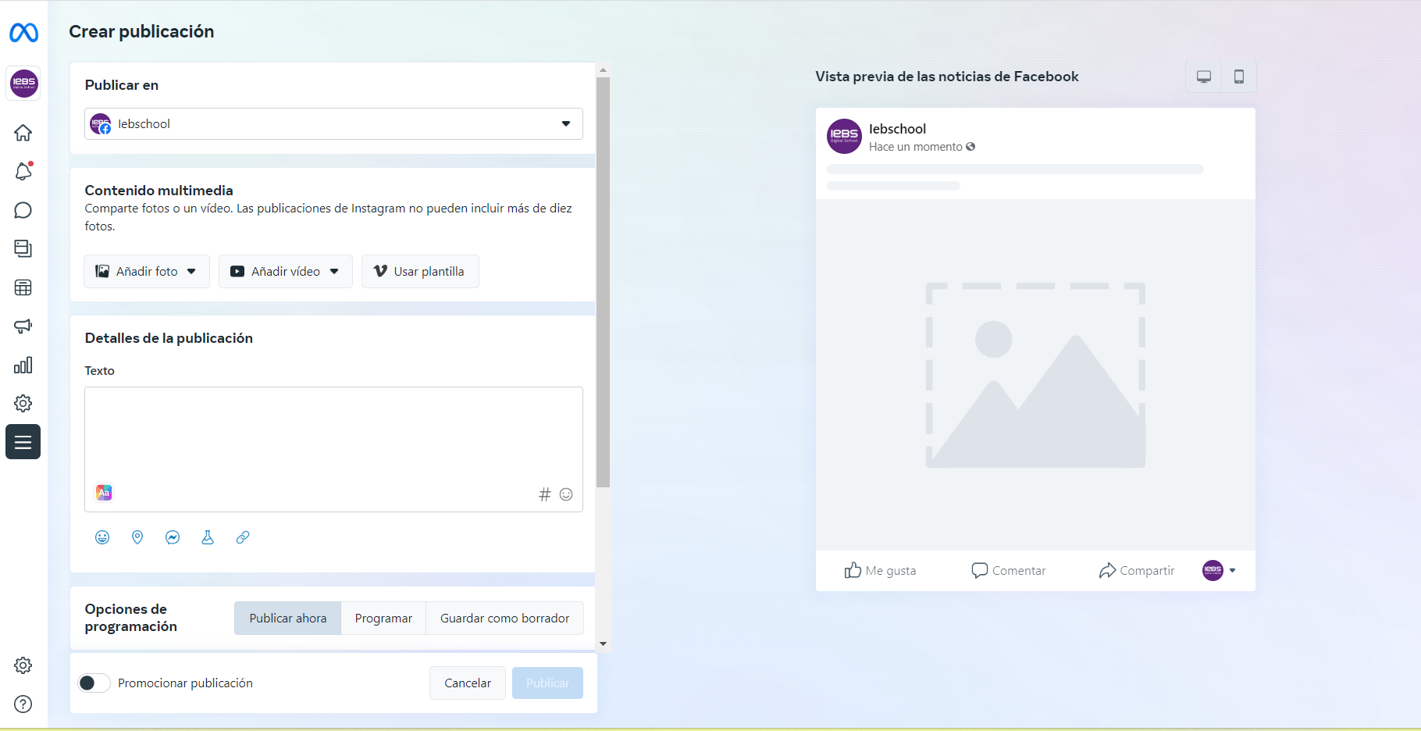This screenshot has height=731, width=1421.
Task: Click the Cancelar button
Action: [x=468, y=683]
